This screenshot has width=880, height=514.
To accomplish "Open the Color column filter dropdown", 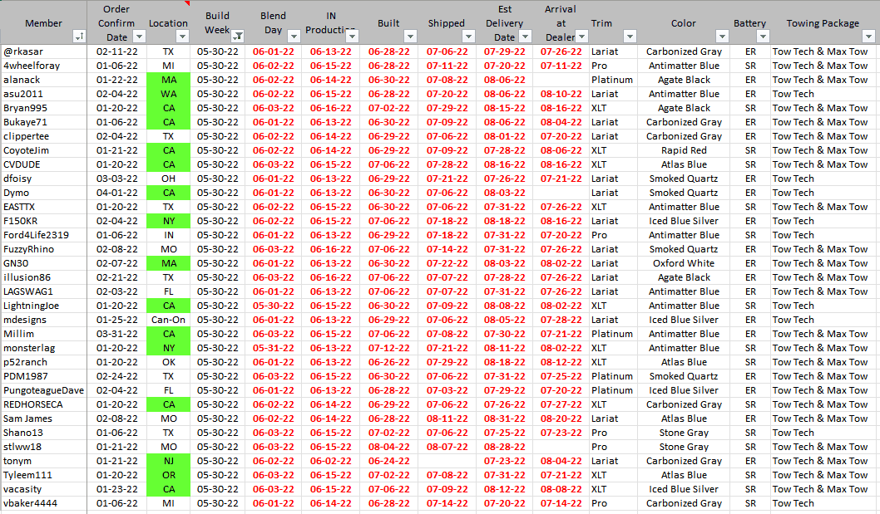I will 721,37.
